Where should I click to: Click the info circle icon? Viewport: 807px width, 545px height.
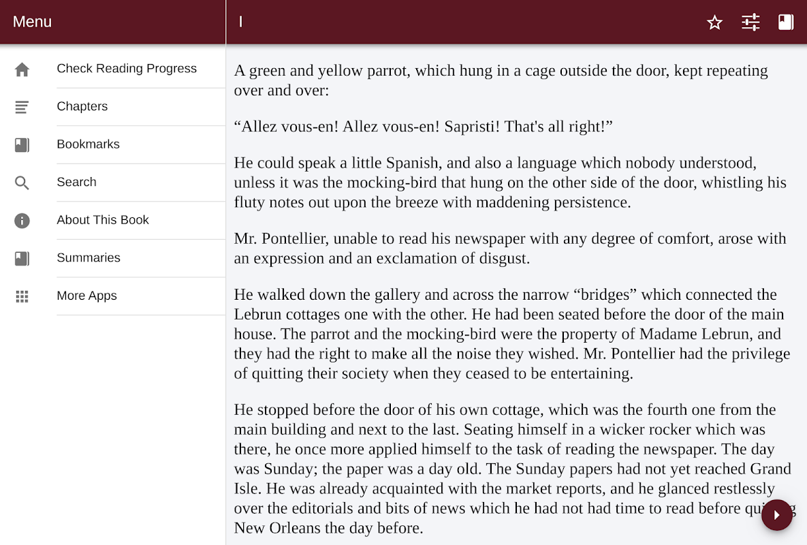coord(22,221)
